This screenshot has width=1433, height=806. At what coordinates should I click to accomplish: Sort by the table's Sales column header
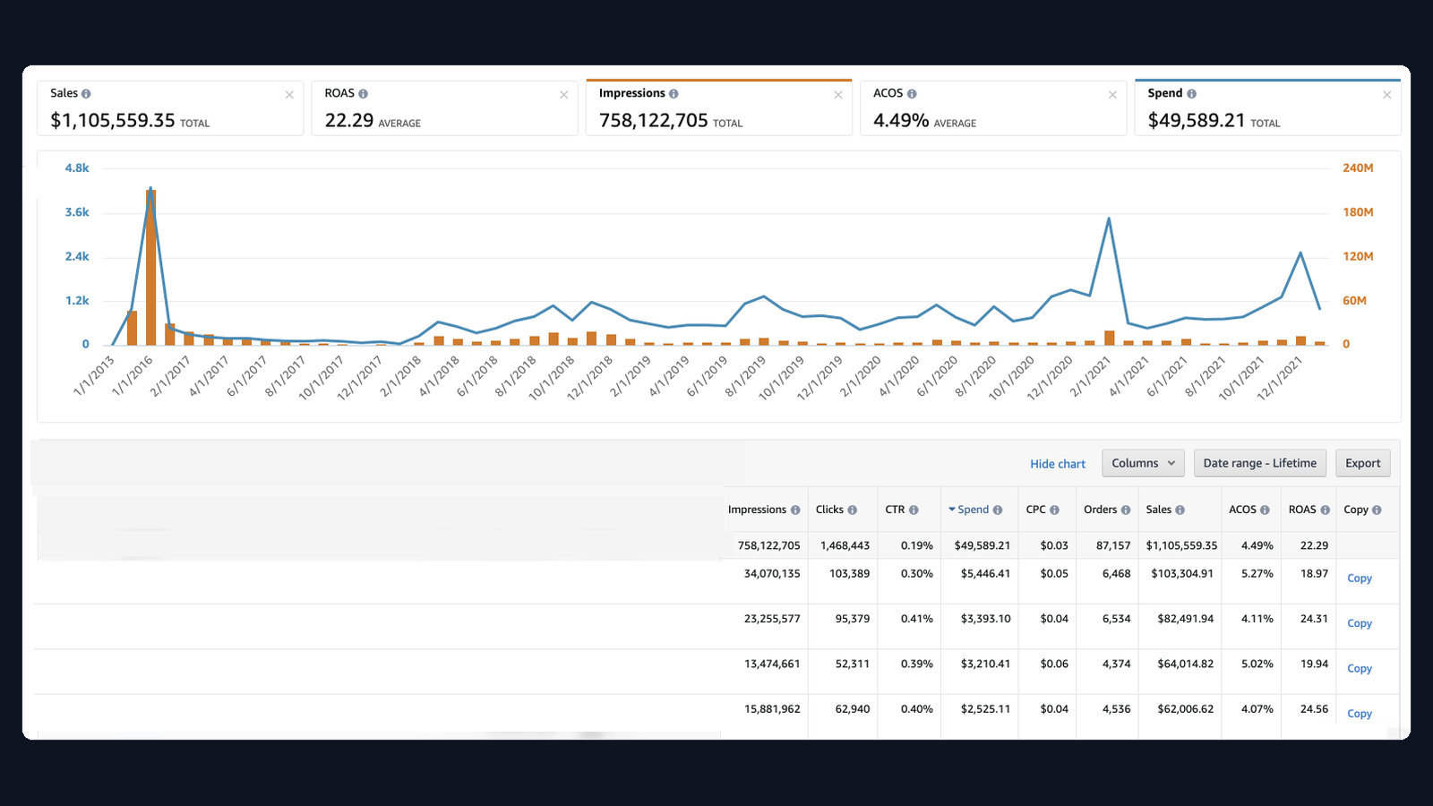[1158, 510]
